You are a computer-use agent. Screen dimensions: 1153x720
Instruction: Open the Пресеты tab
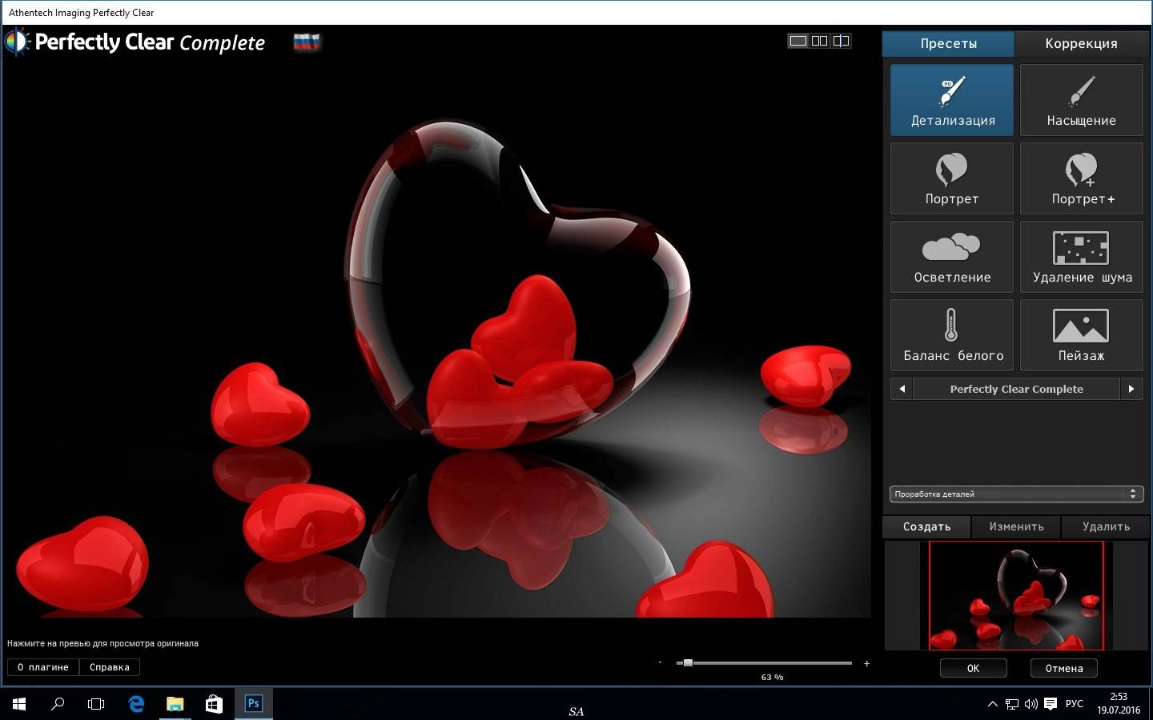click(949, 44)
